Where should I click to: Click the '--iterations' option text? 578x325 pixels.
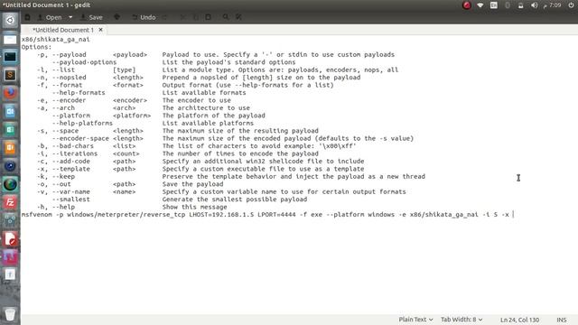(75, 153)
